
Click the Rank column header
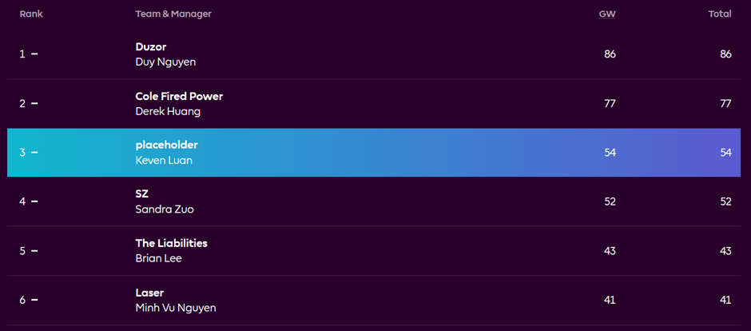pos(31,14)
